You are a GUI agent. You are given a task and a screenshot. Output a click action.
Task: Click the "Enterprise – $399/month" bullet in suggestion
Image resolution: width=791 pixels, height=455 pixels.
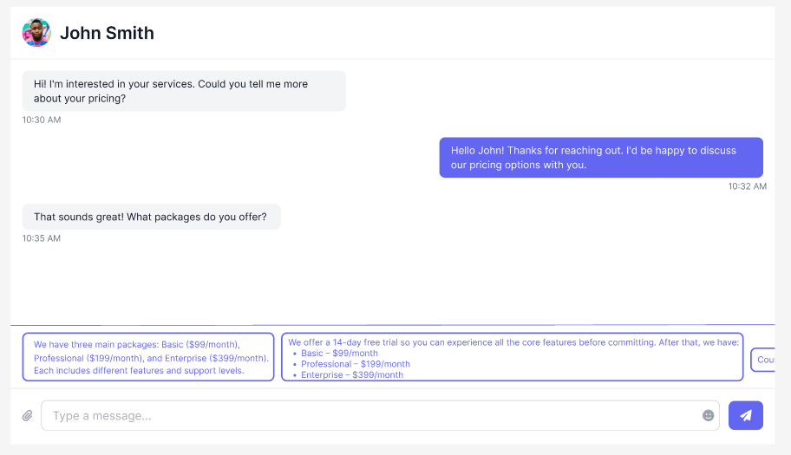click(351, 375)
